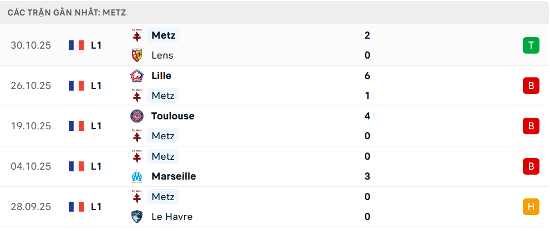Open the Toulouse team link
This screenshot has width=550, height=231.
(x=172, y=116)
